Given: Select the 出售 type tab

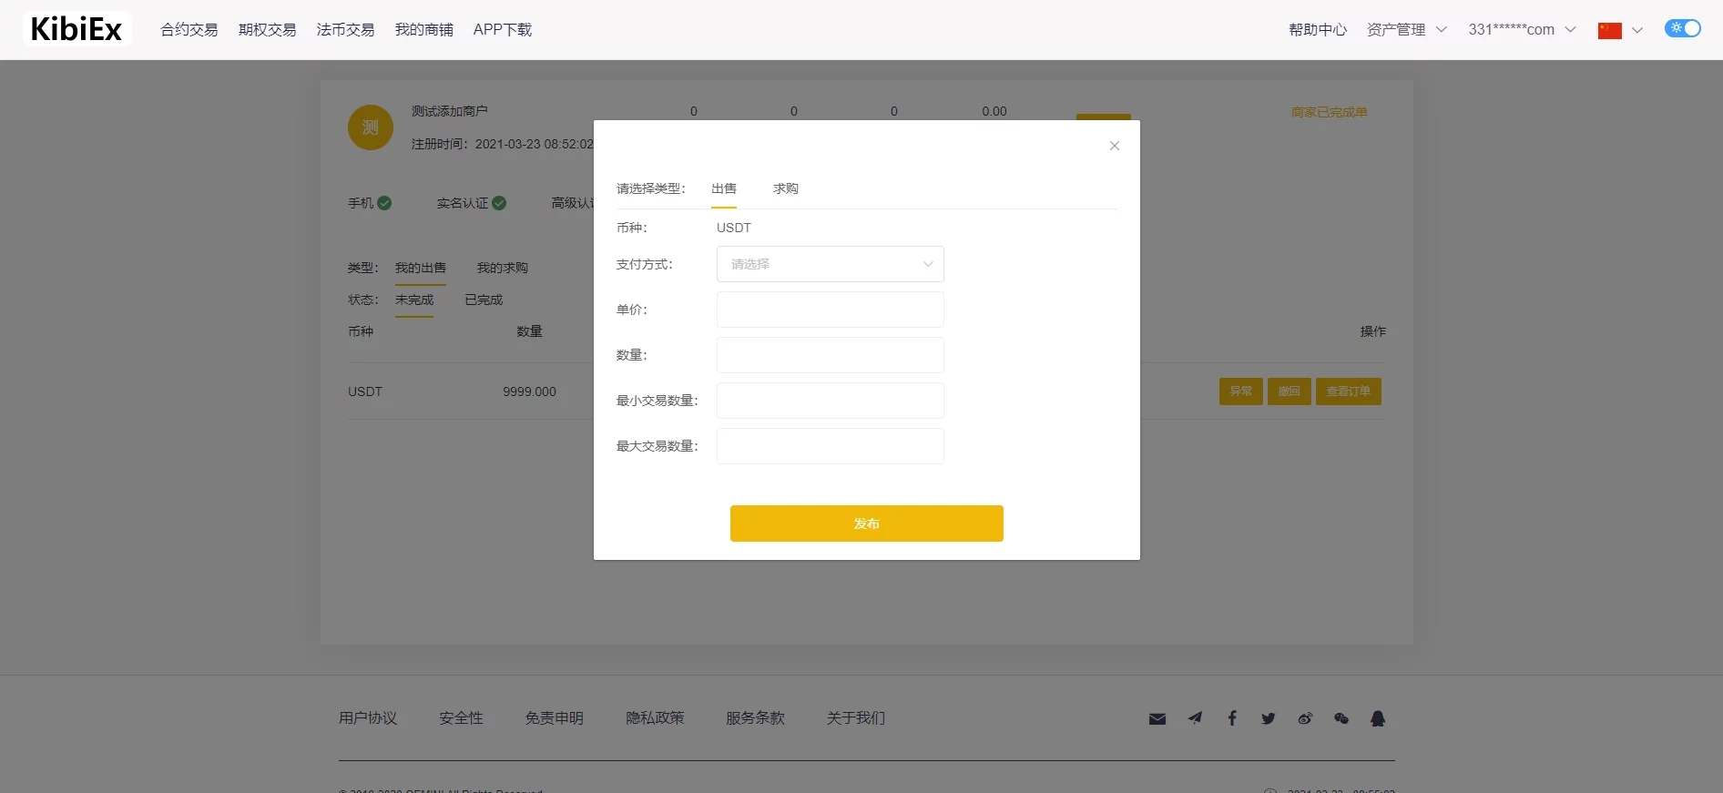Looking at the screenshot, I should point(724,188).
